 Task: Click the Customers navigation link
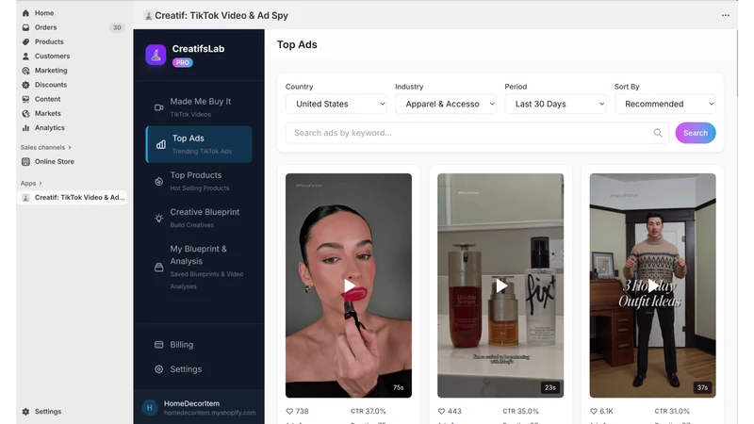coord(52,57)
